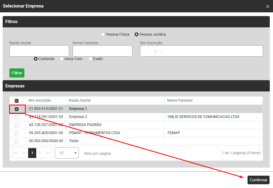The width and height of the screenshot is (273, 188).
Task: Uncheck the Empresa 1 checkbox
Action: pyautogui.click(x=17, y=109)
